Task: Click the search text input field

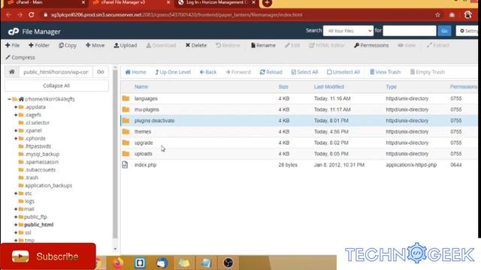Action: pyautogui.click(x=409, y=31)
